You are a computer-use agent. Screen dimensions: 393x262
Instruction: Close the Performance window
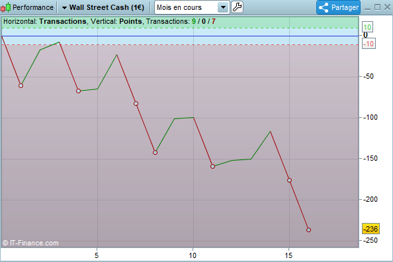387,7
